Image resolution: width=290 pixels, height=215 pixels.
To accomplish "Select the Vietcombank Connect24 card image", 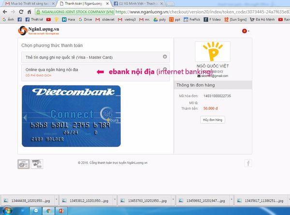I will [x=71, y=116].
